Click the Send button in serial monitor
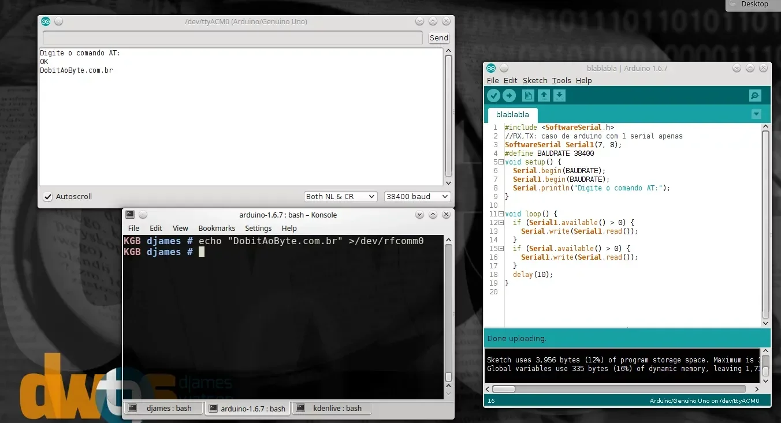Screen dimensions: 781x423 click(x=439, y=38)
